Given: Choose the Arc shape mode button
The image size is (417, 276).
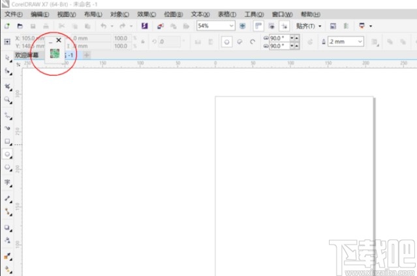Looking at the screenshot, I should [x=253, y=42].
